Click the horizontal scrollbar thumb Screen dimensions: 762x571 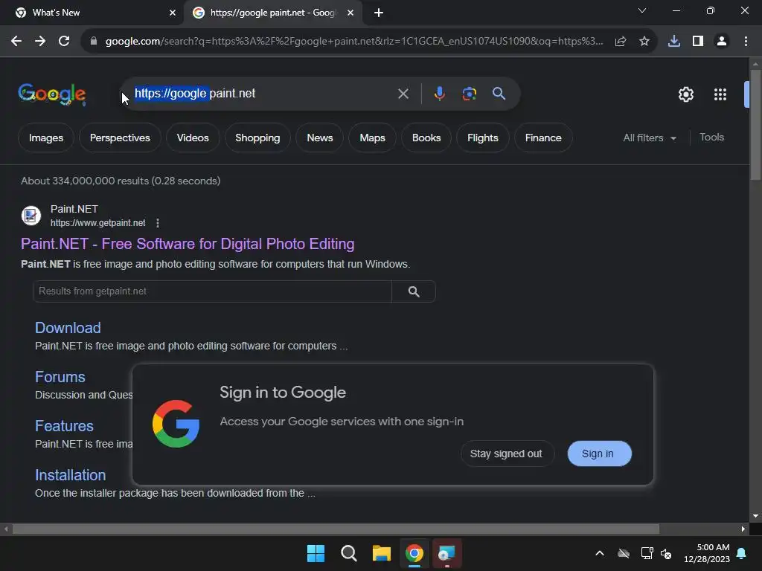336,529
